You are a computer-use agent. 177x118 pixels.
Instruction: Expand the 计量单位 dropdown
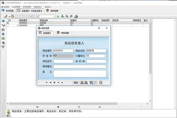pos(105,56)
